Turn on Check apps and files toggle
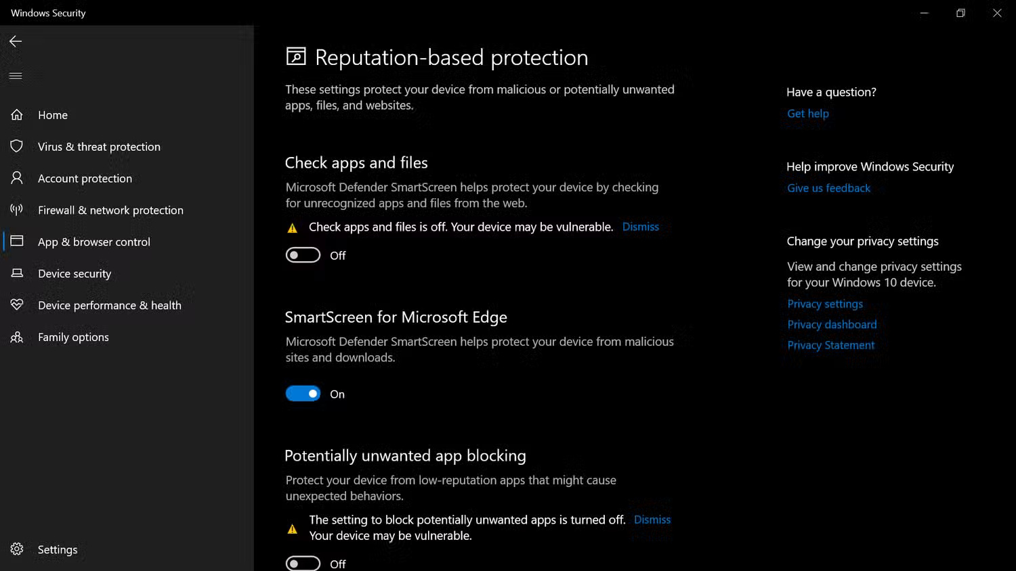 click(x=303, y=255)
